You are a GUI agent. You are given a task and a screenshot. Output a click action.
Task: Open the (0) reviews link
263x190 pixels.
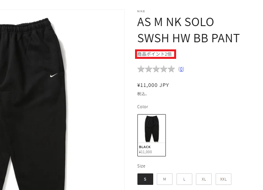[x=181, y=69]
